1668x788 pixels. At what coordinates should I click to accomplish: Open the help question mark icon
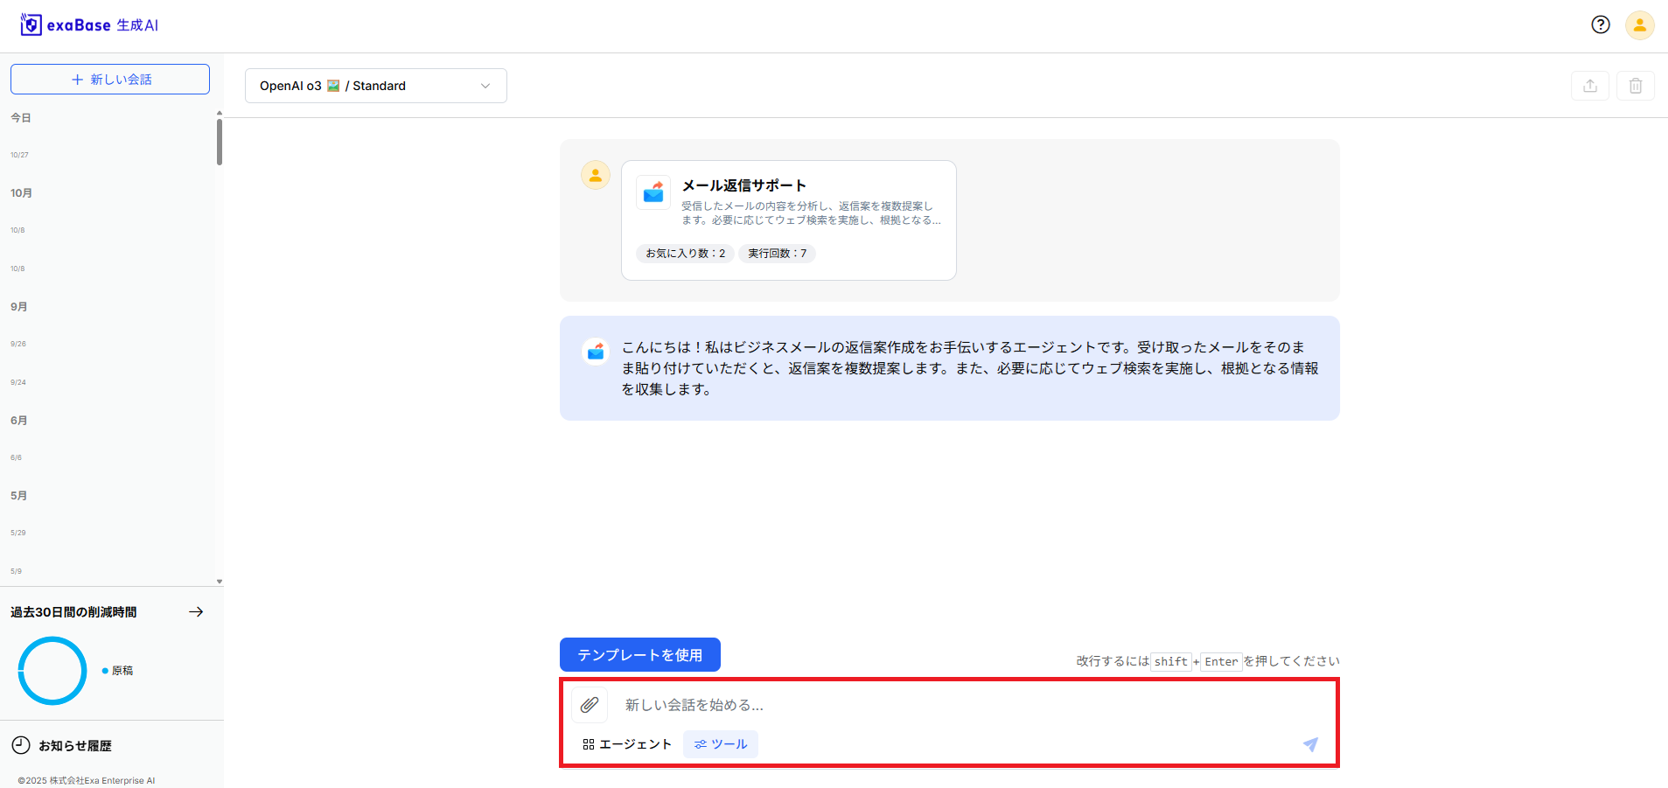pos(1600,24)
